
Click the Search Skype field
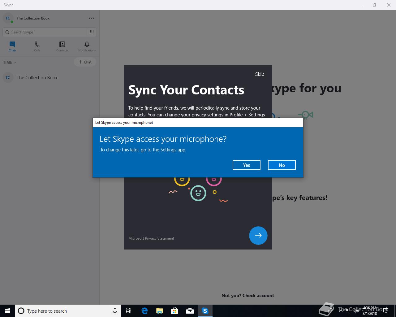(x=45, y=32)
